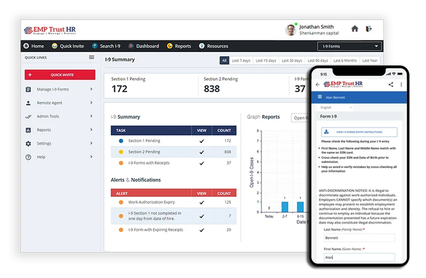Tap three-dot menu in phone app
Image resolution: width=426 pixels, height=278 pixels.
click(x=401, y=84)
